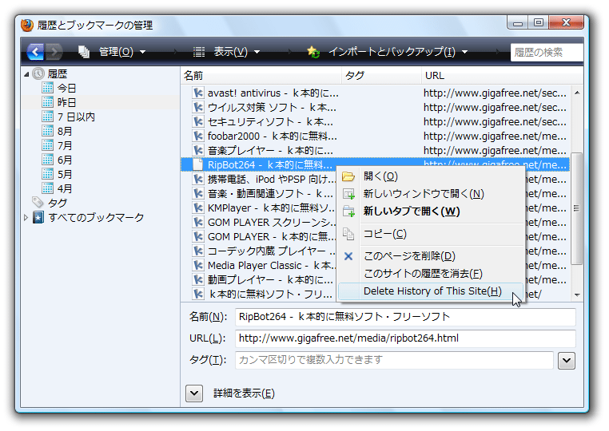Click the calendar icon next to 7月
The width and height of the screenshot is (609, 431).
[47, 145]
